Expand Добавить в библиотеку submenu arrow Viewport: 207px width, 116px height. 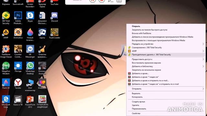[x=203, y=66]
